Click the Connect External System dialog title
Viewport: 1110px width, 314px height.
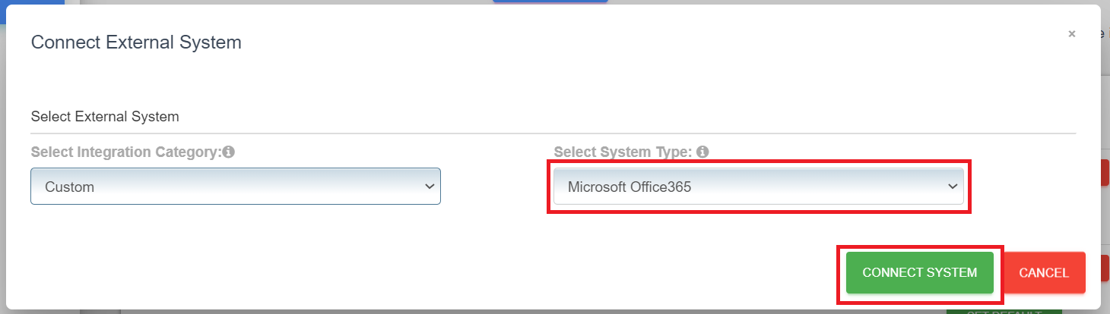pyautogui.click(x=136, y=42)
